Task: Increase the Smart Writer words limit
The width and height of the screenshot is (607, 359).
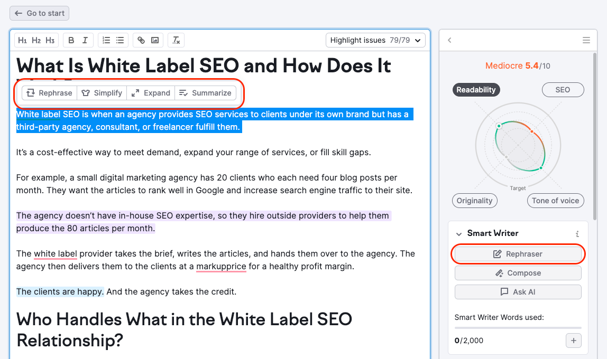Action: pyautogui.click(x=573, y=341)
